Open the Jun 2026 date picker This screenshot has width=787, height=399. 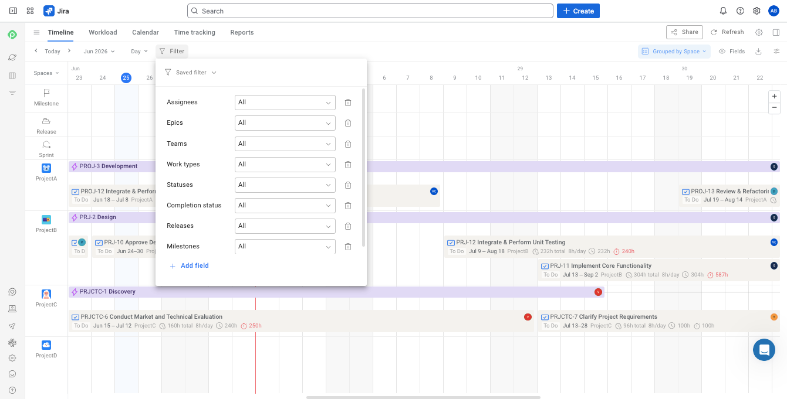pos(99,52)
